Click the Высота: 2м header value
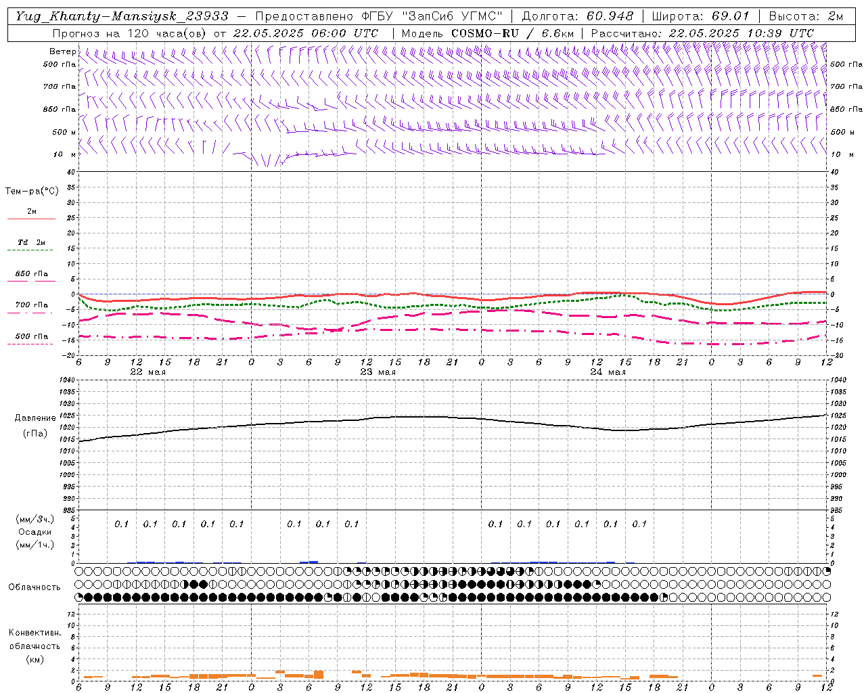The height and width of the screenshot is (693, 866). click(806, 16)
